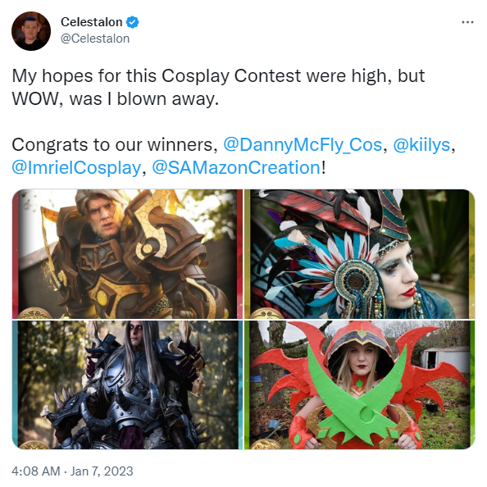Viewport: 487px width, 487px height.
Task: Open the three-dot more options menu
Action: click(467, 22)
